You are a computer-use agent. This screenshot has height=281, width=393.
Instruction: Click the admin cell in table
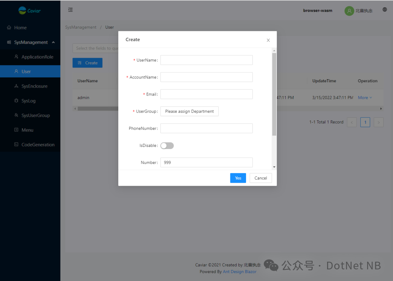(83, 98)
